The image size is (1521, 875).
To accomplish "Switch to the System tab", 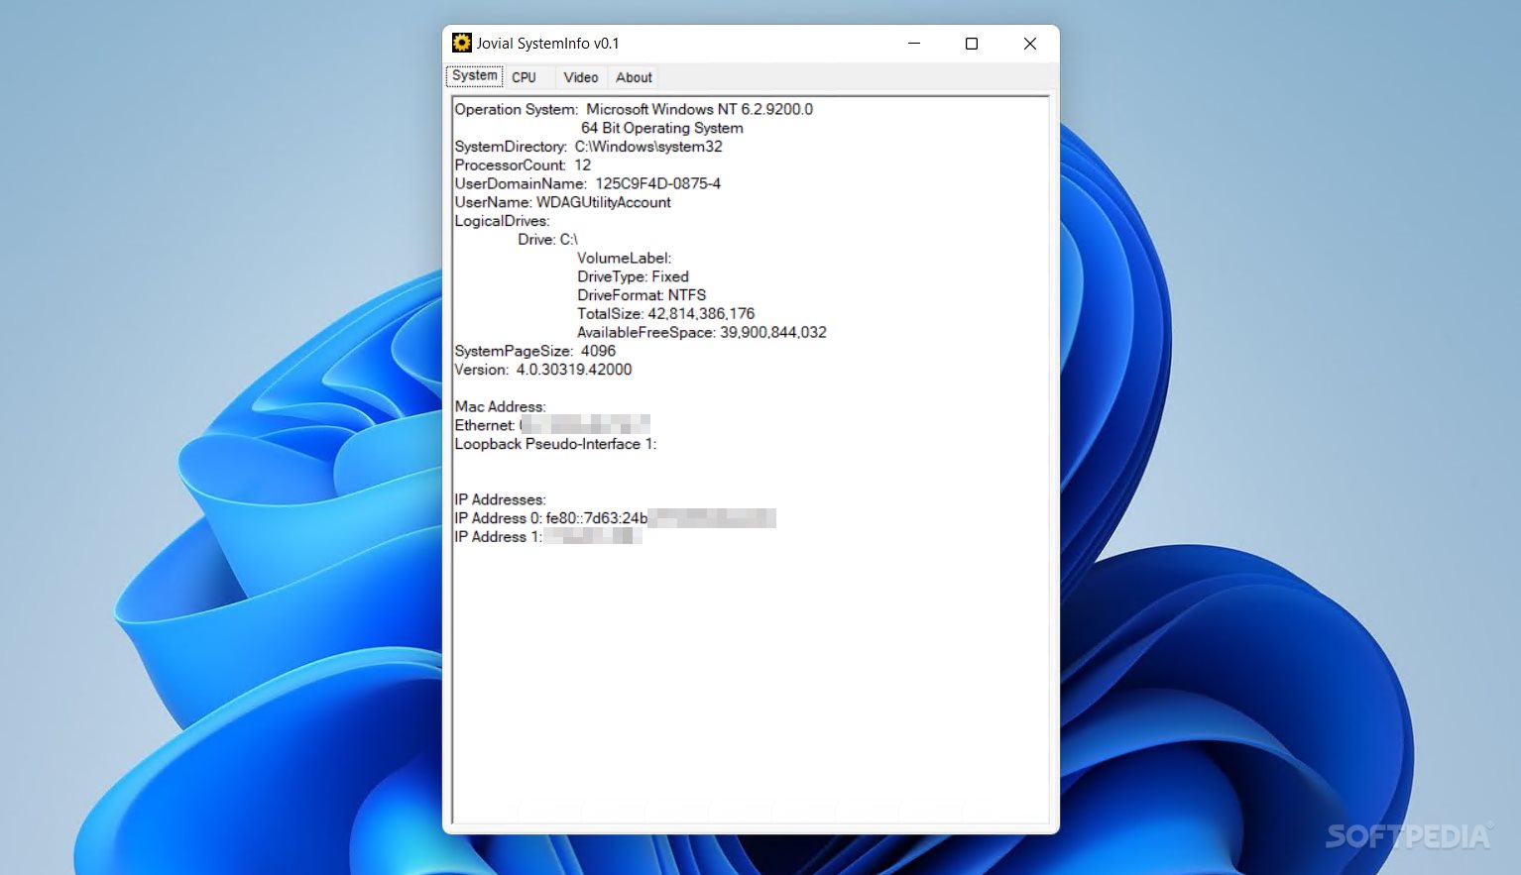I will pyautogui.click(x=474, y=76).
